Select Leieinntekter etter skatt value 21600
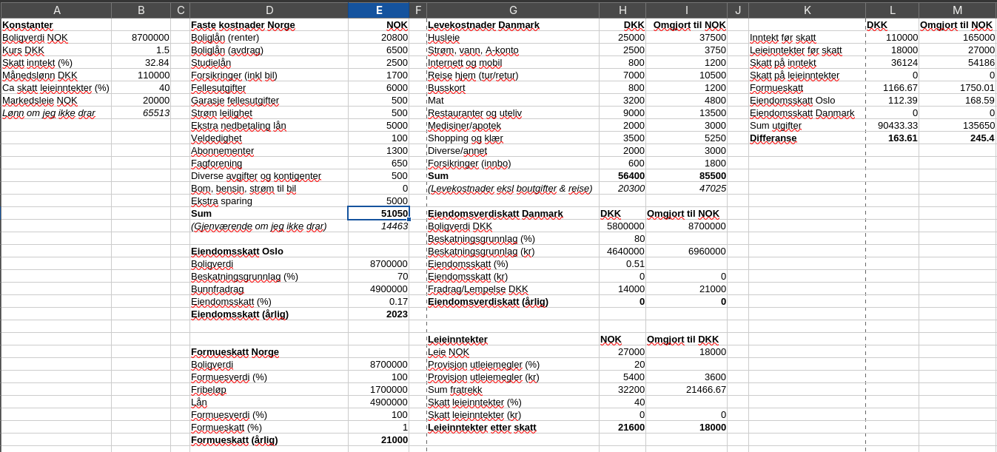The width and height of the screenshot is (997, 452). [622, 427]
